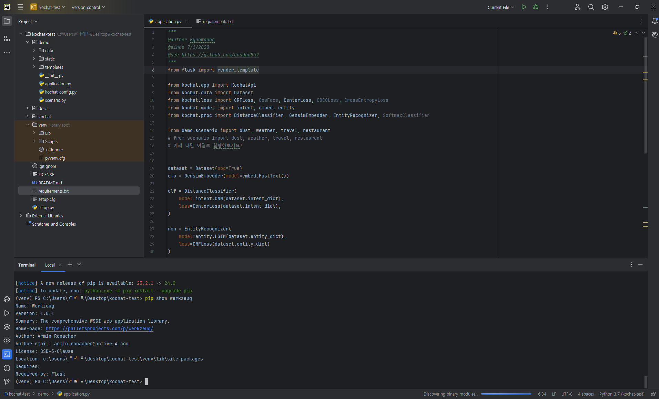Image resolution: width=659 pixels, height=399 pixels.
Task: Select Scratches and Consoles node
Action: click(54, 224)
